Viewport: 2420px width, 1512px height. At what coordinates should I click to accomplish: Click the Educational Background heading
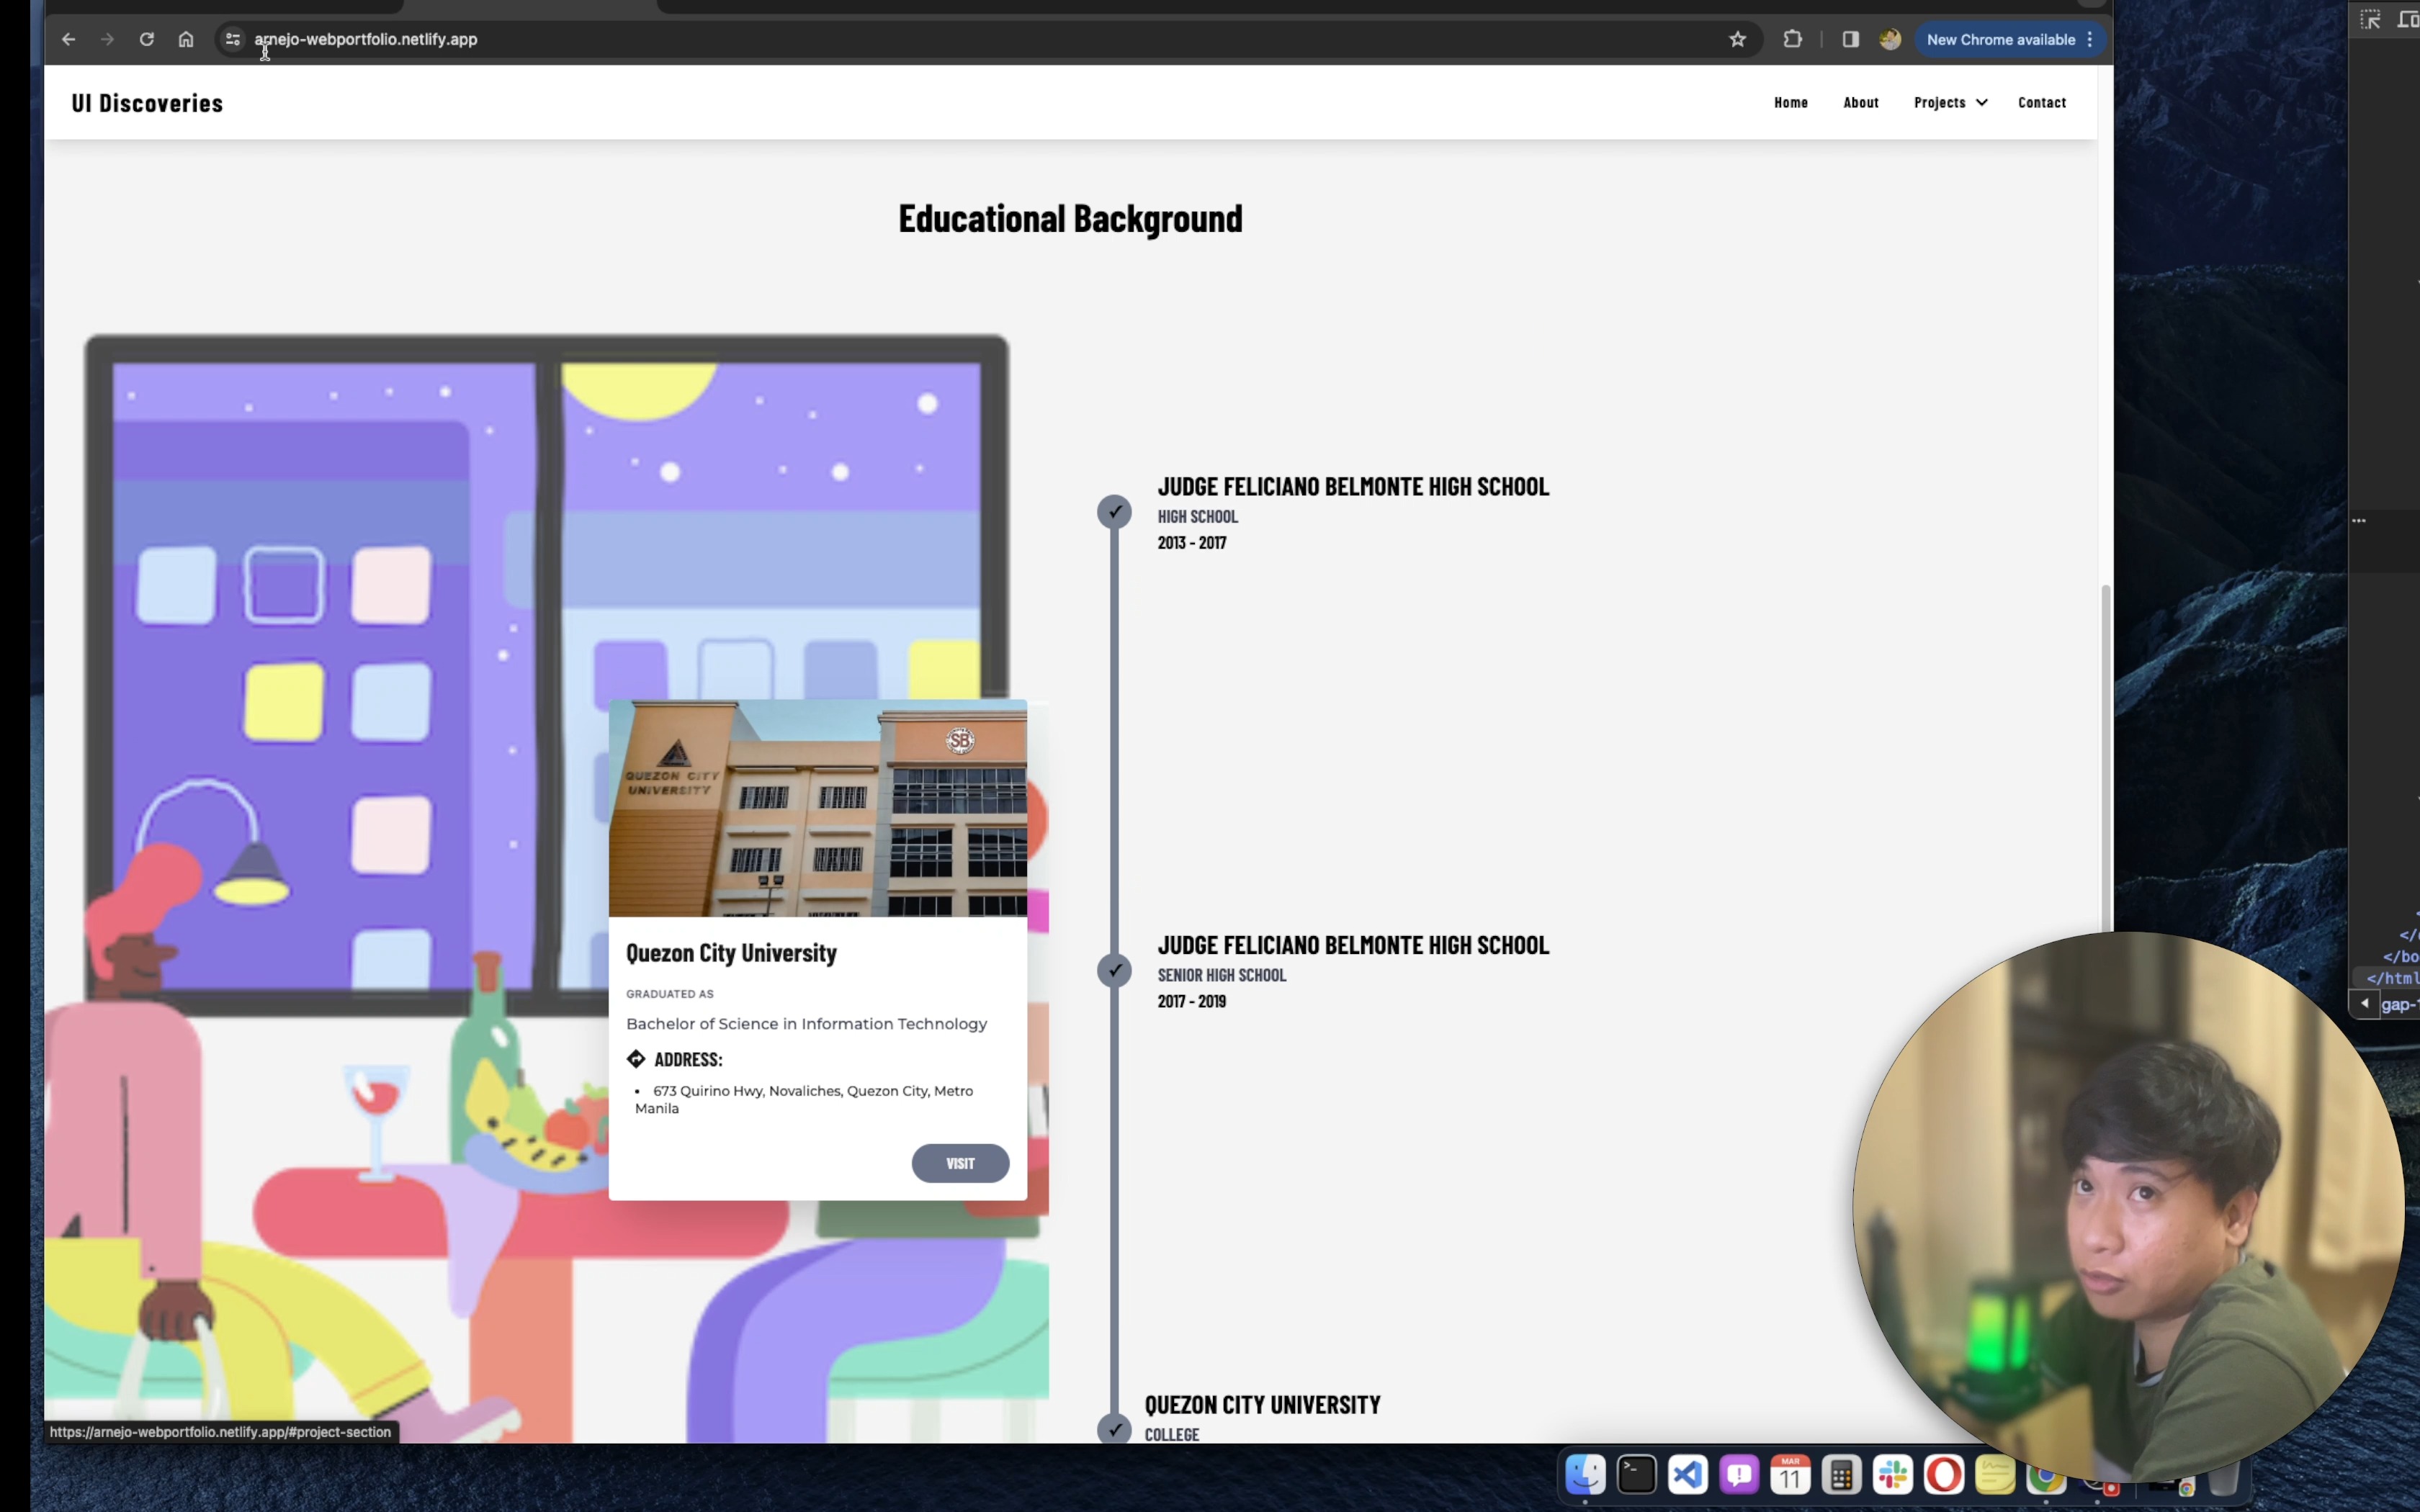(x=1070, y=219)
